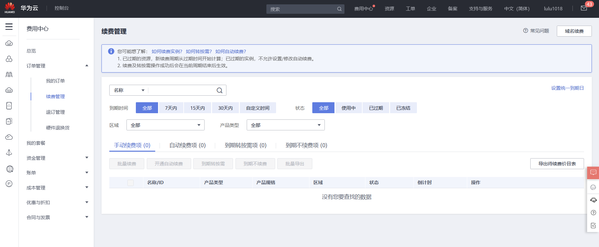Click the name filter search magnifier icon
This screenshot has height=247, width=599.
(220, 90)
